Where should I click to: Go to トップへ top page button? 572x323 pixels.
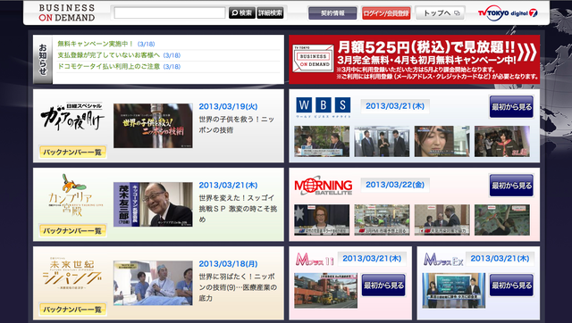tap(441, 13)
